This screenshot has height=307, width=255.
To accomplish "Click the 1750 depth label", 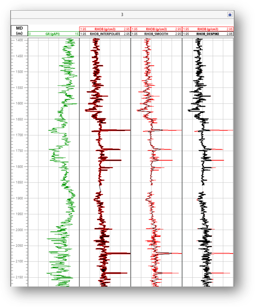I will point(20,151).
